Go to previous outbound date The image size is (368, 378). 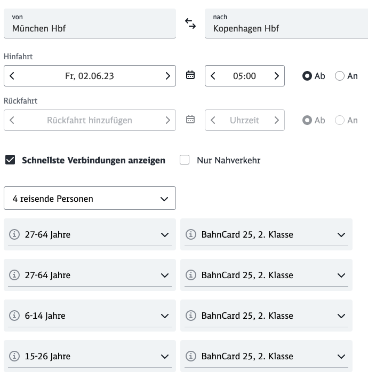click(x=12, y=76)
